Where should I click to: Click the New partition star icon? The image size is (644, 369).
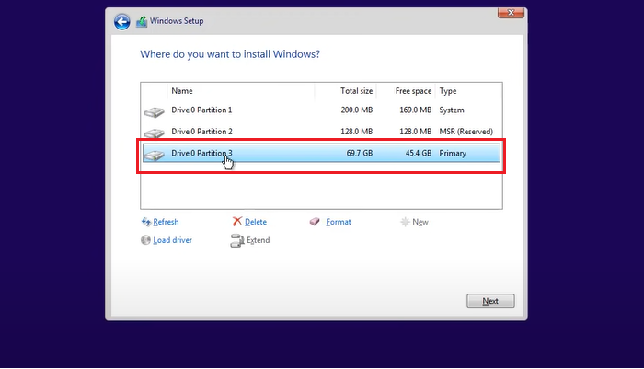click(405, 222)
